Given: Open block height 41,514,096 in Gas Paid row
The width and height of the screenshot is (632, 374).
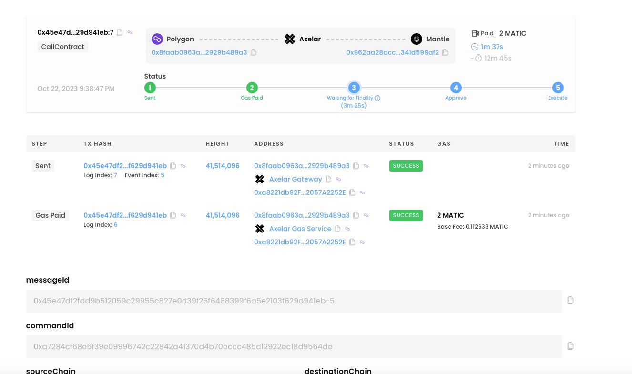Looking at the screenshot, I should 223,215.
